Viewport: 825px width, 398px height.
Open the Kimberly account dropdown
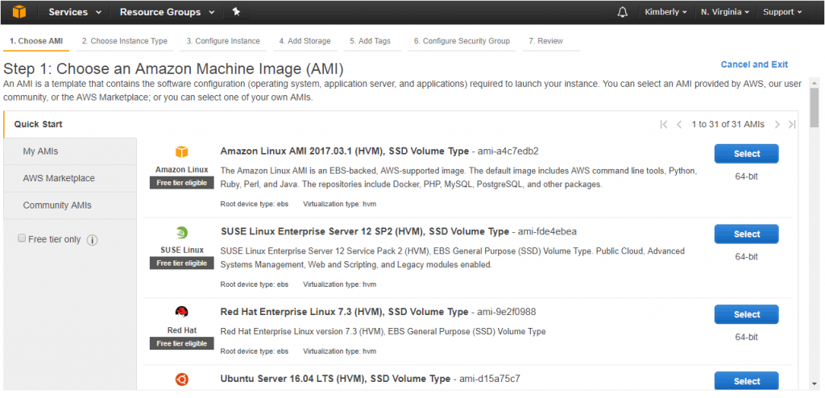[665, 12]
